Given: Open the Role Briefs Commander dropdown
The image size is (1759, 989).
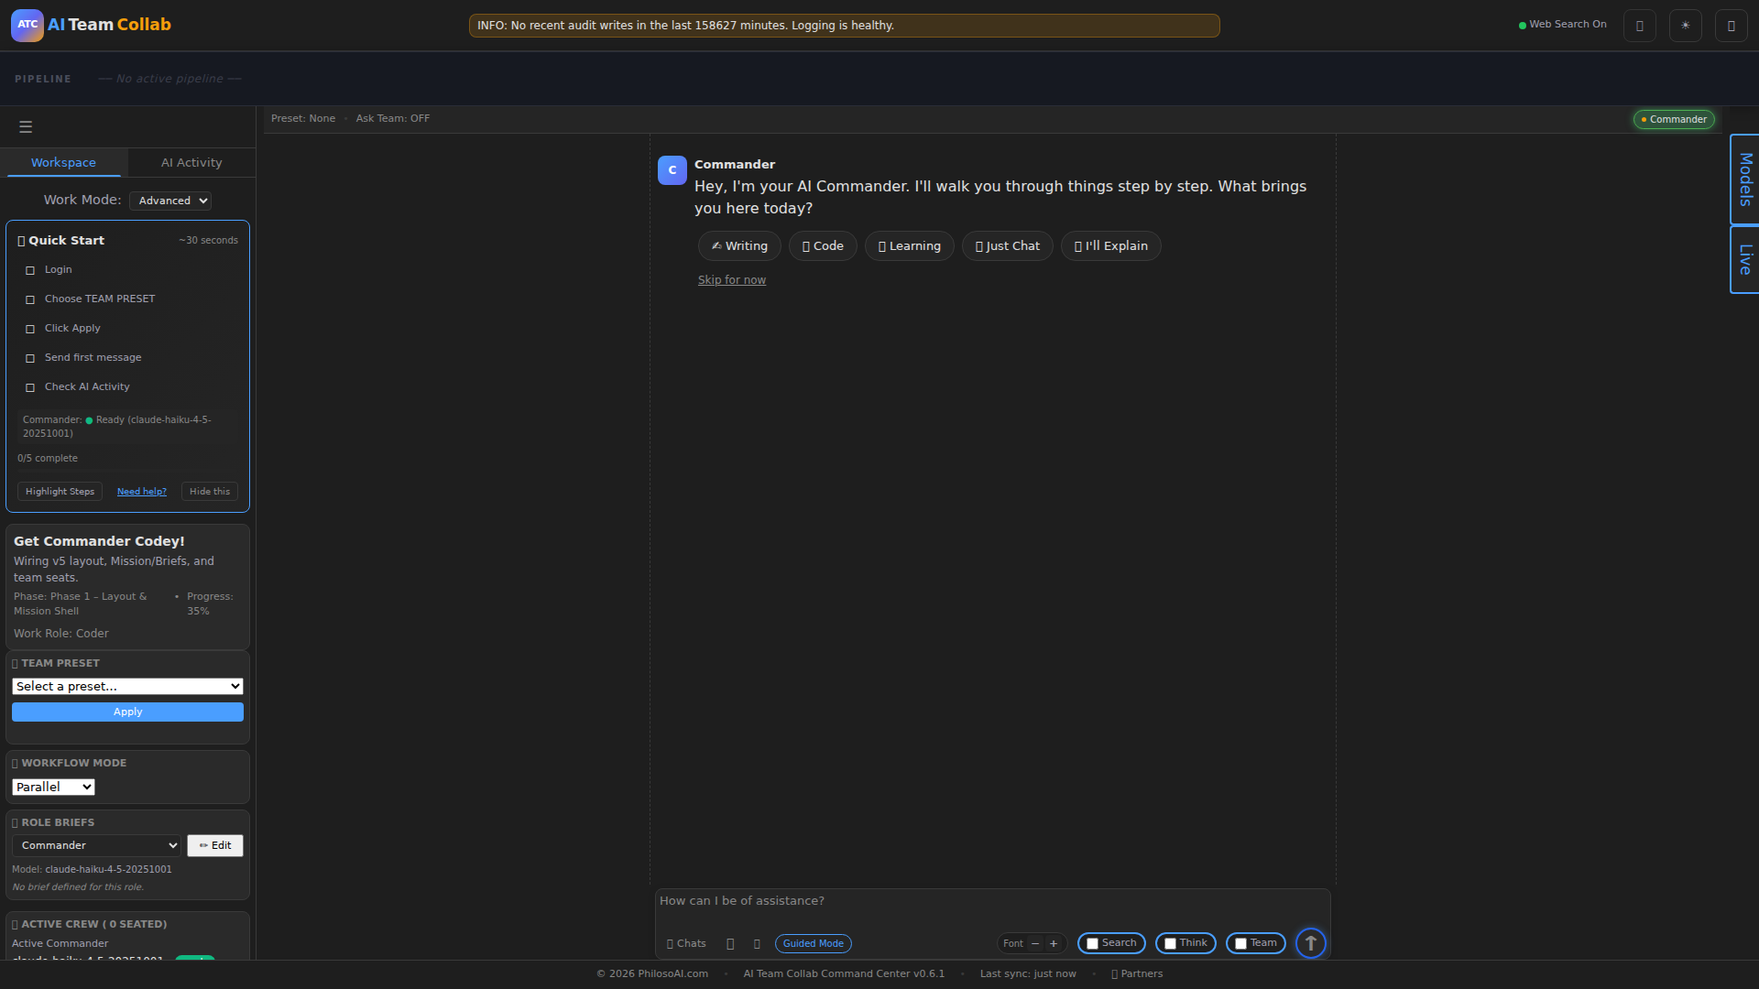Looking at the screenshot, I should pos(96,845).
